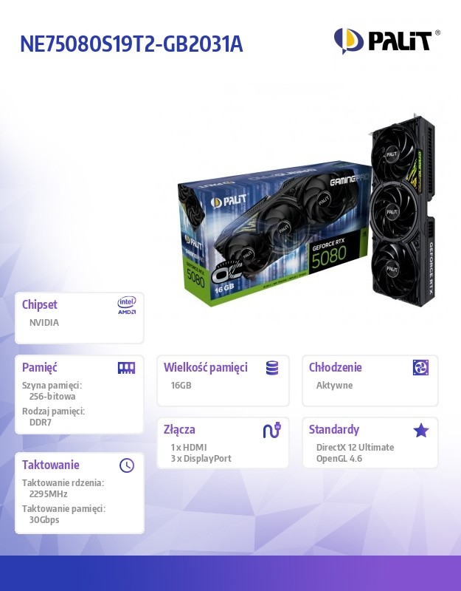The width and height of the screenshot is (461, 591).
Task: Click the memory module icon beside Pamięć
Action: [126, 368]
